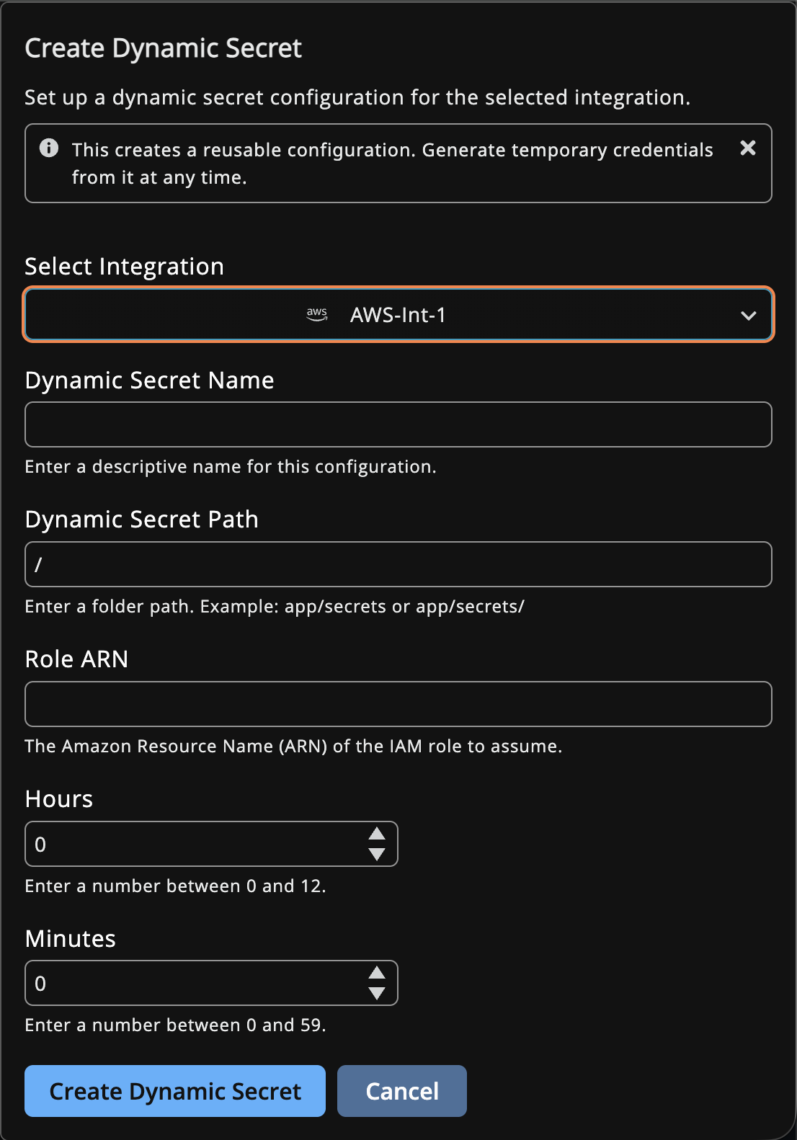
Task: Click the IAM role ARN description text
Action: coord(293,746)
